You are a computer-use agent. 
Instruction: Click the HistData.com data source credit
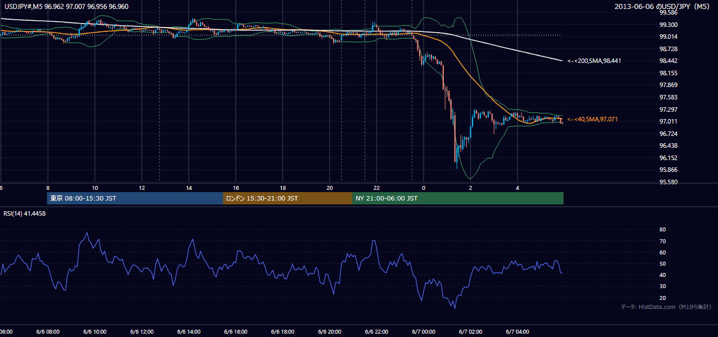[x=666, y=307]
